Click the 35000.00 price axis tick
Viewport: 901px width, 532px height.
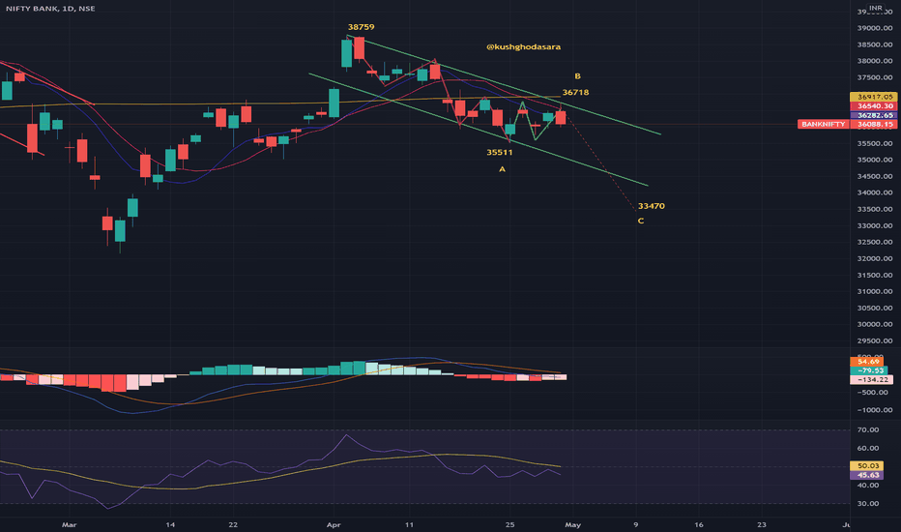click(875, 160)
